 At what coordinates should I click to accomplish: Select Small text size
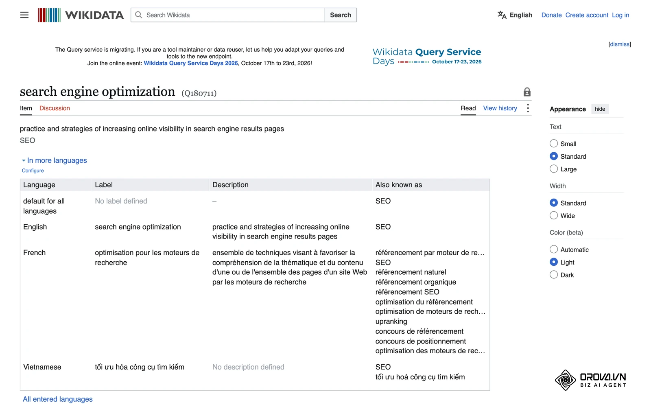pos(554,144)
